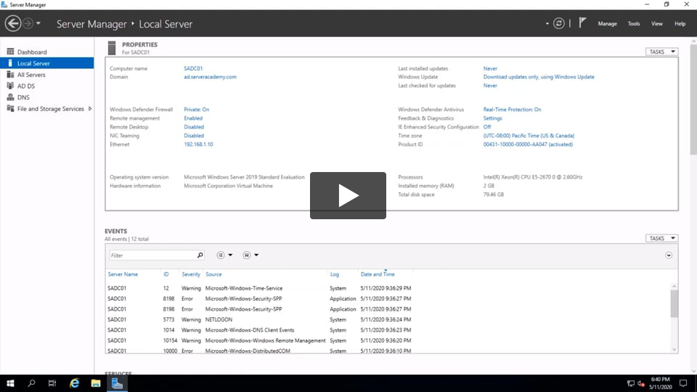
Task: Open File Explorer from taskbar
Action: click(x=95, y=383)
